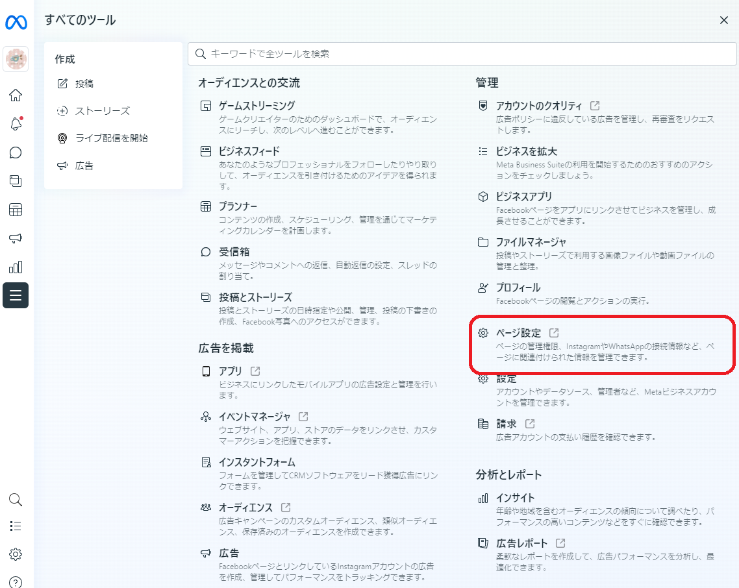
Task: Click the Meta logo in the sidebar
Action: [x=16, y=23]
